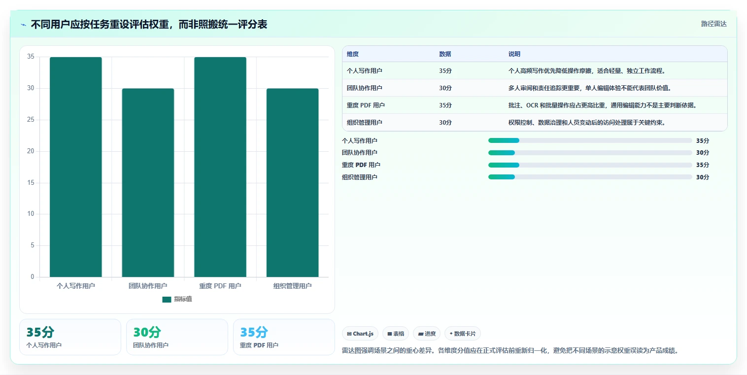Click the 团队协作用户 label left of its progress bar
This screenshot has height=375, width=747.
360,153
